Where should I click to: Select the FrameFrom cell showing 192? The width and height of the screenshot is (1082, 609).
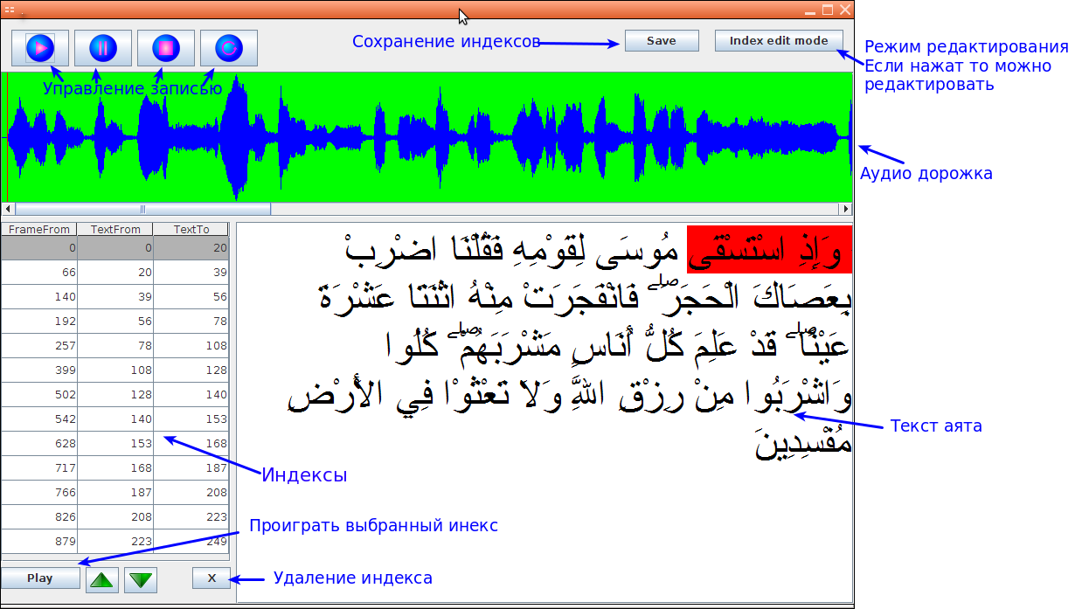39,322
